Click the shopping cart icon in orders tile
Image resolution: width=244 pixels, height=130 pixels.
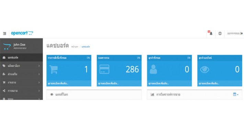[x=54, y=69]
